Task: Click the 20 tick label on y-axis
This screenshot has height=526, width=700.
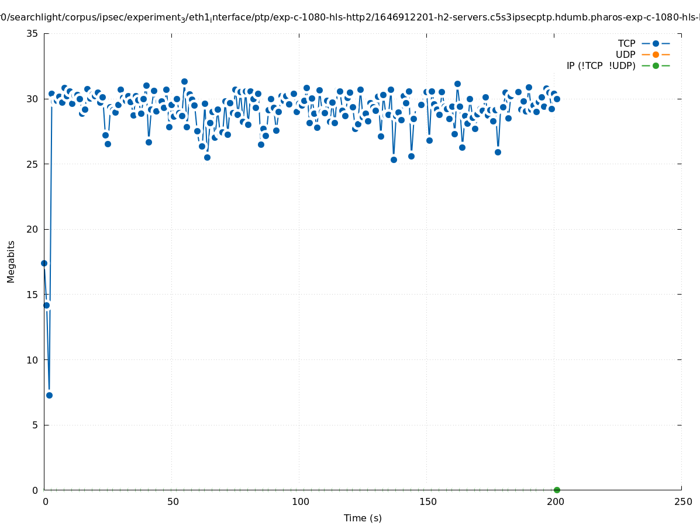Action: click(32, 230)
